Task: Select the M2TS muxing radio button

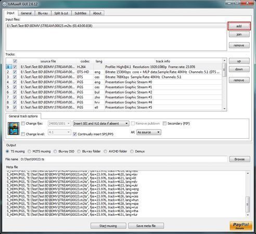Action: (x=29, y=151)
